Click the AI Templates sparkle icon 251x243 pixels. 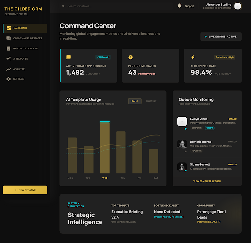click(x=8, y=59)
